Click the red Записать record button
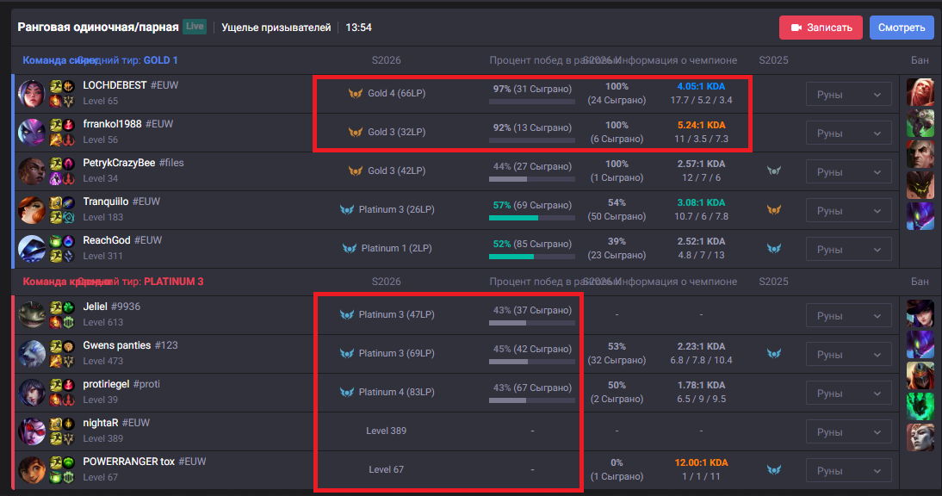 821,28
